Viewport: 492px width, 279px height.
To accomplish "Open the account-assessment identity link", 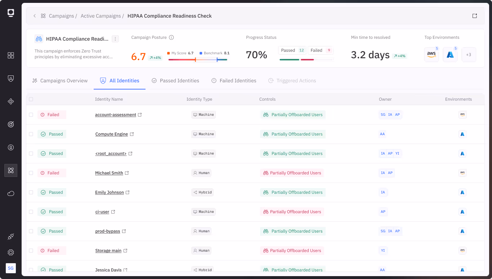I will coord(116,115).
